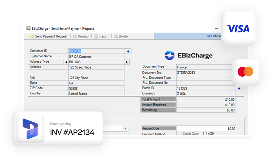Go to previous Address Type
275x160 pixels.
point(66,62)
